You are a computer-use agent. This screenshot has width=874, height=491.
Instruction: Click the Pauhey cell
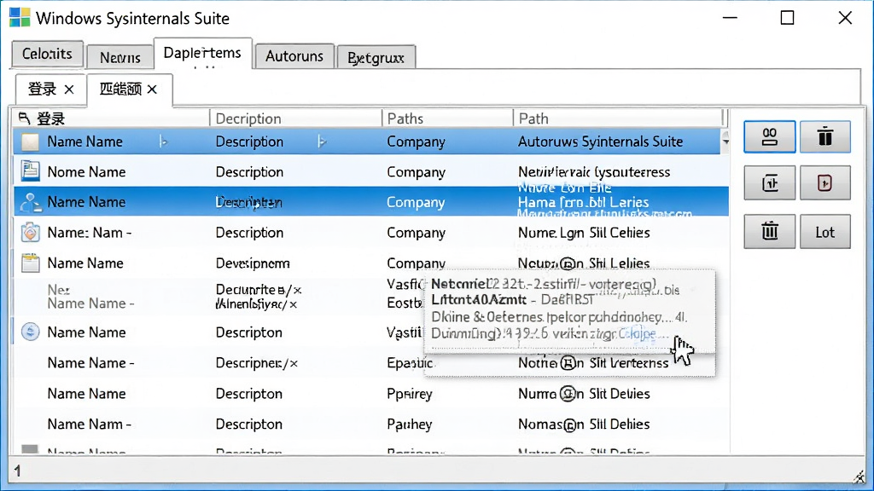point(410,425)
